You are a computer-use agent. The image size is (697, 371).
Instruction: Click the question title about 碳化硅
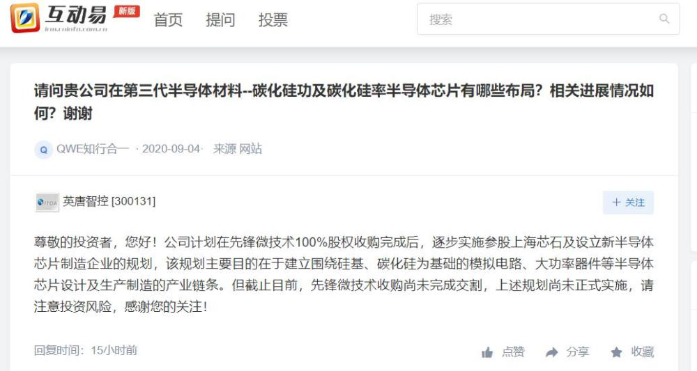pos(344,102)
